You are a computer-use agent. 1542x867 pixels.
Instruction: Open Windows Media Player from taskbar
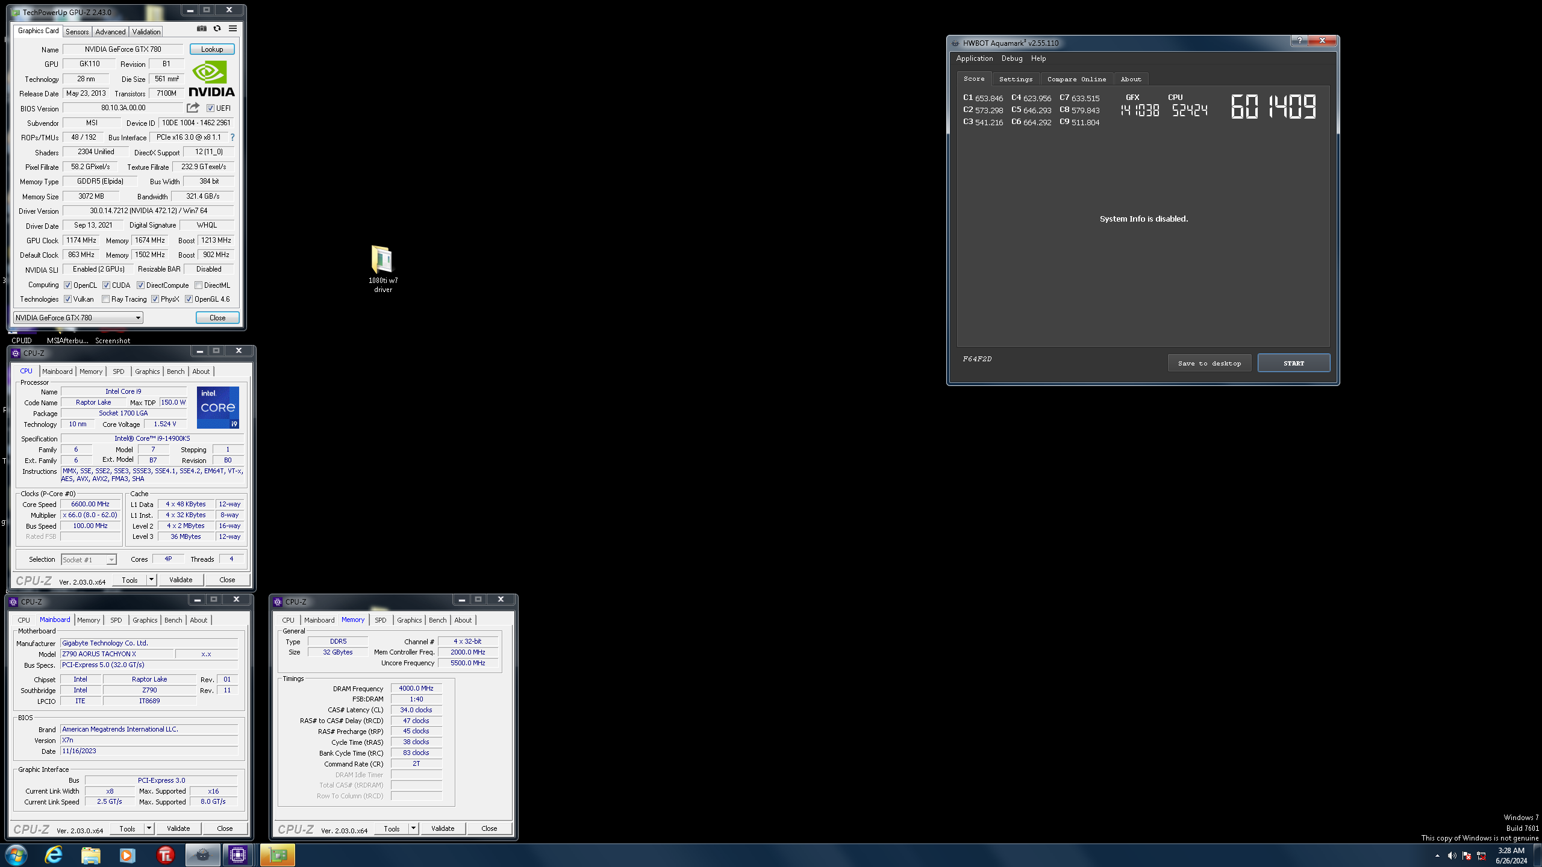(128, 855)
